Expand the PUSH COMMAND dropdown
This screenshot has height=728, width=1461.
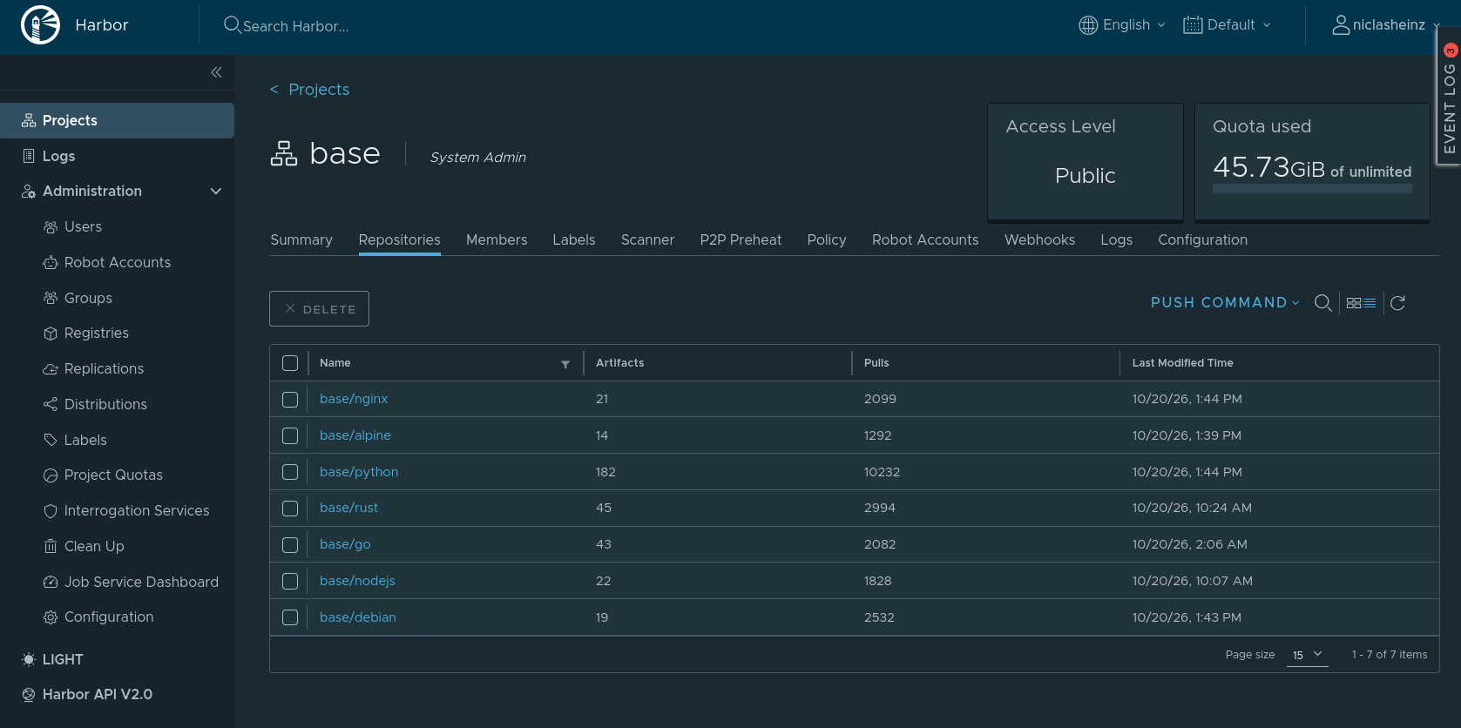[1225, 303]
